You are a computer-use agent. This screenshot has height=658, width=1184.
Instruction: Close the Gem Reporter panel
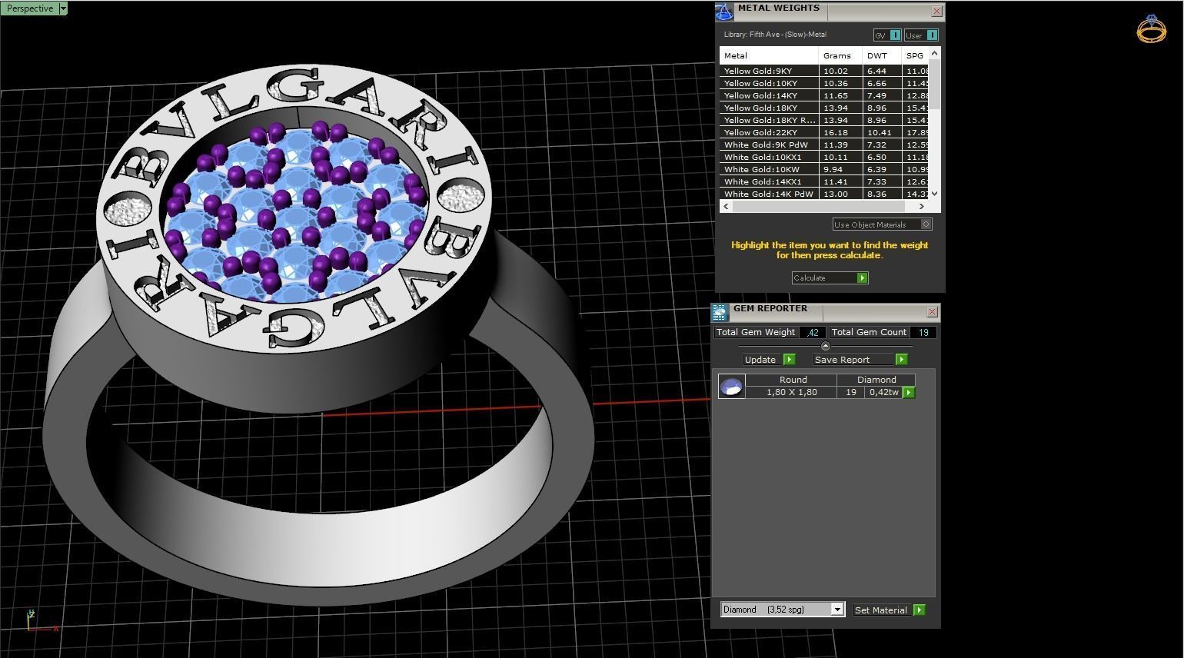(932, 312)
